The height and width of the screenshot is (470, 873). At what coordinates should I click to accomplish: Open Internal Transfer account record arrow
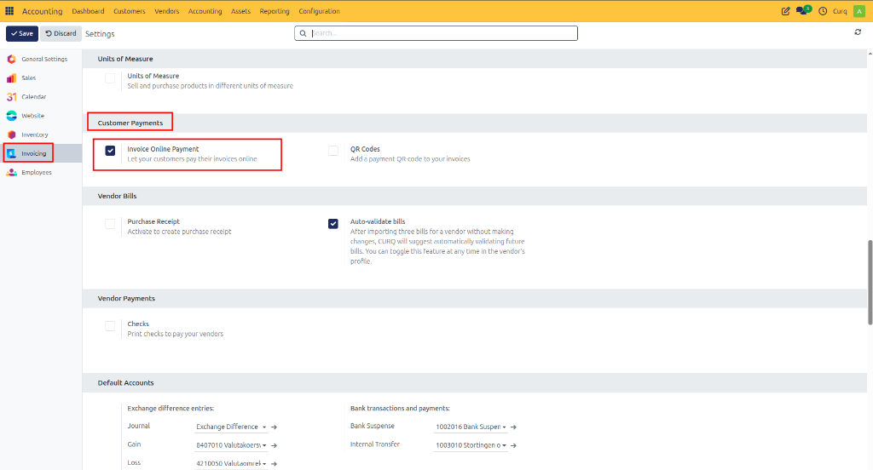tap(513, 445)
